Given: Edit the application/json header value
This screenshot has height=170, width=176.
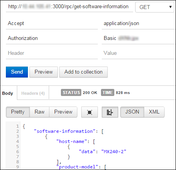Looking at the screenshot, I should coord(139,24).
